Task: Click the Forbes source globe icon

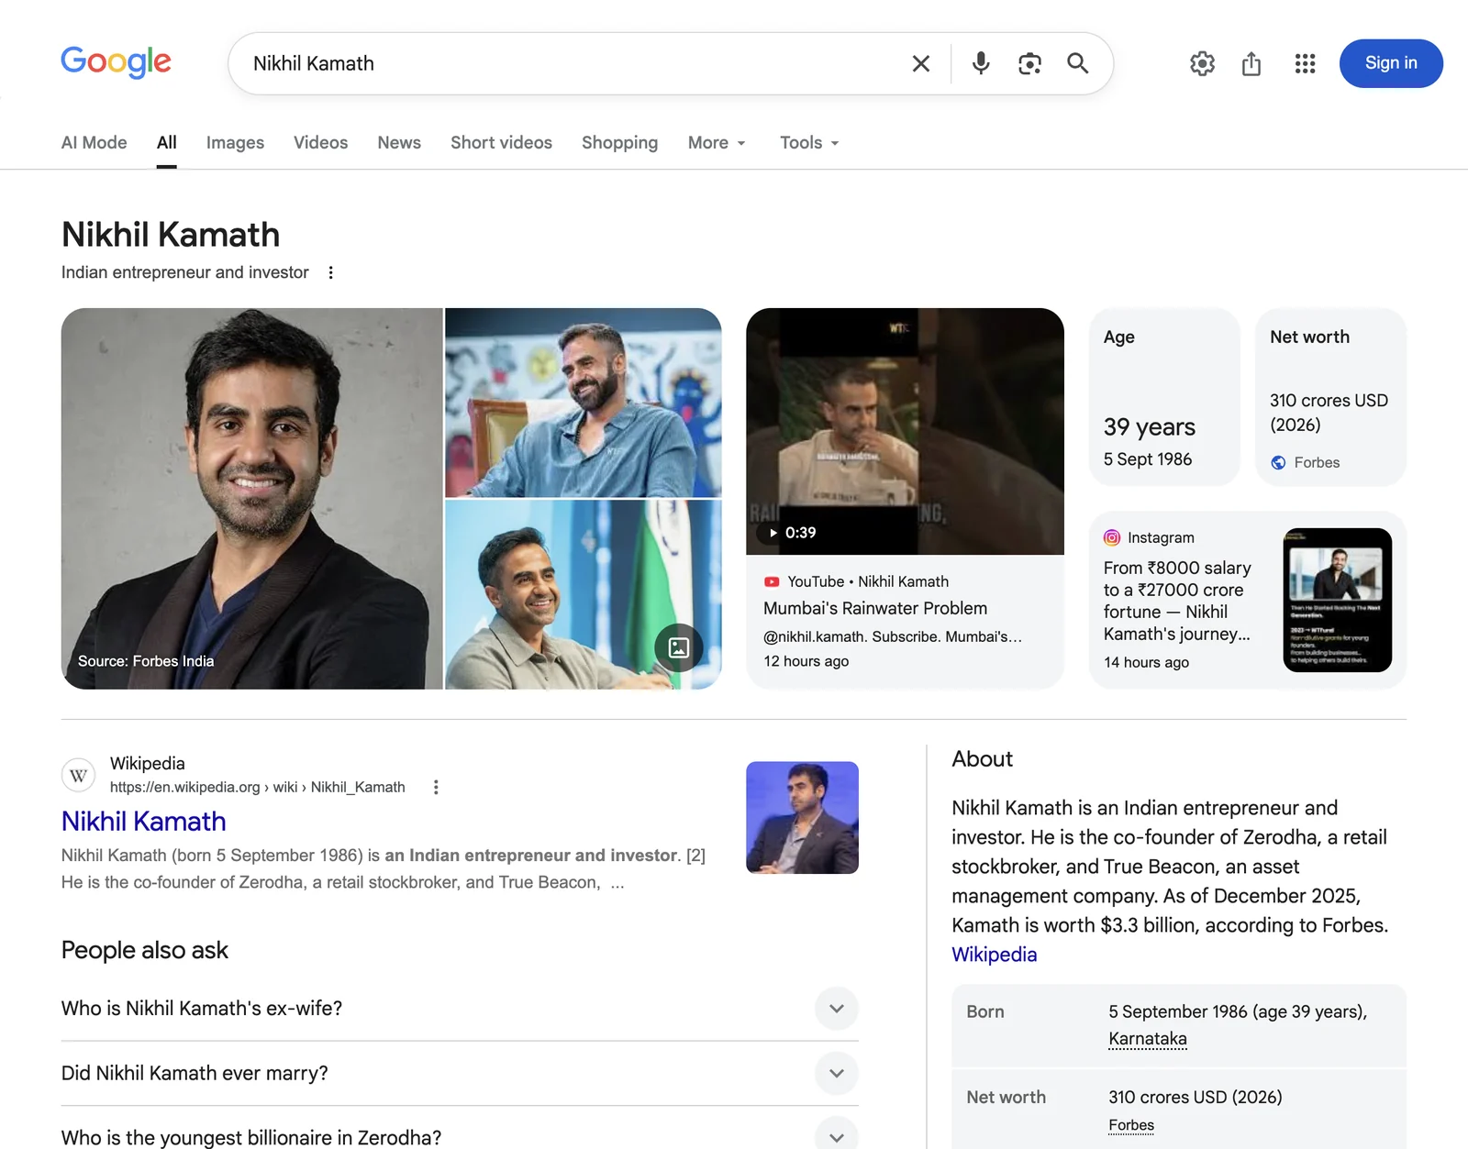Action: (x=1278, y=462)
